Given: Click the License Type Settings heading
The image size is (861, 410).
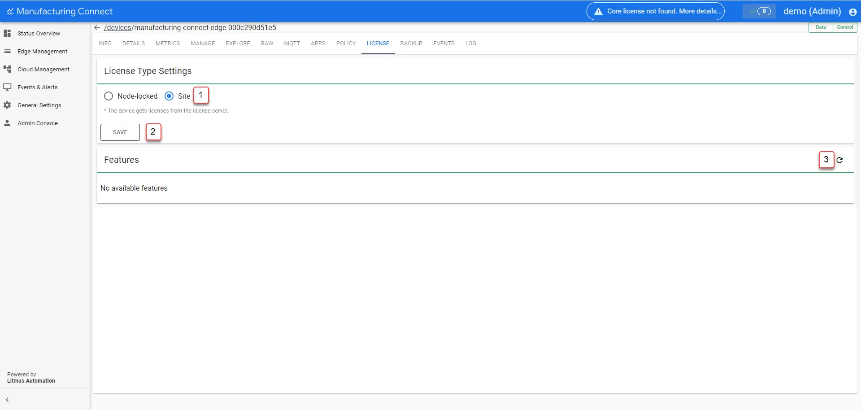Looking at the screenshot, I should tap(148, 71).
